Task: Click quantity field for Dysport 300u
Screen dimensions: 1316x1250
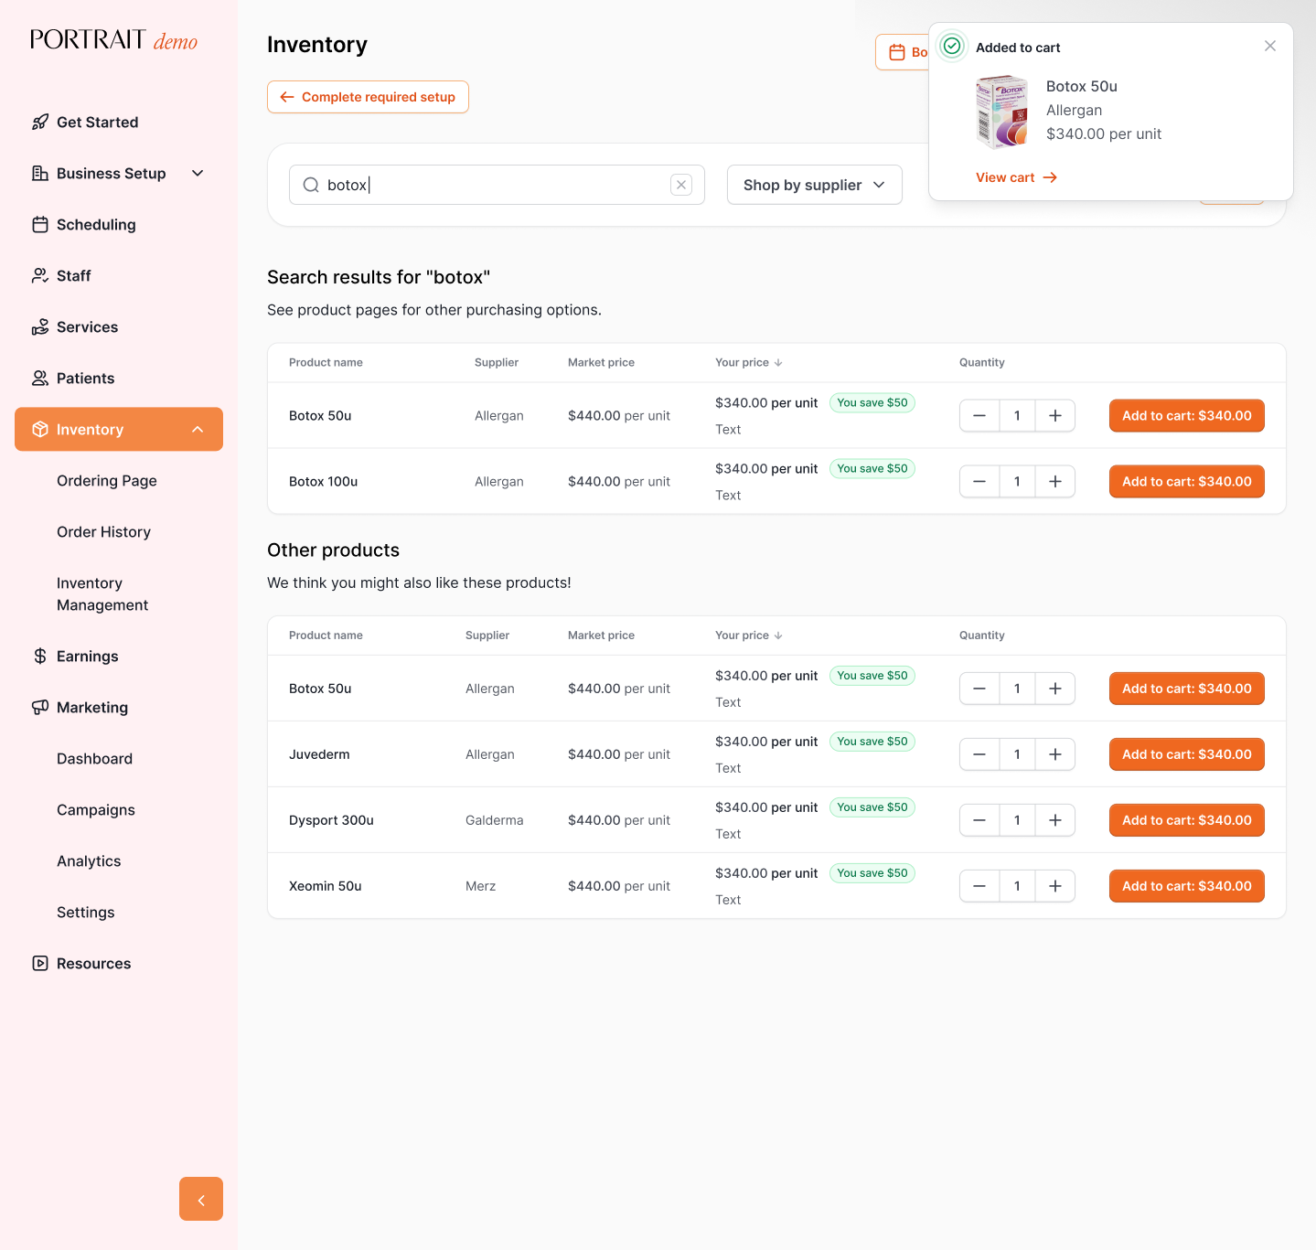Action: coord(1017,820)
